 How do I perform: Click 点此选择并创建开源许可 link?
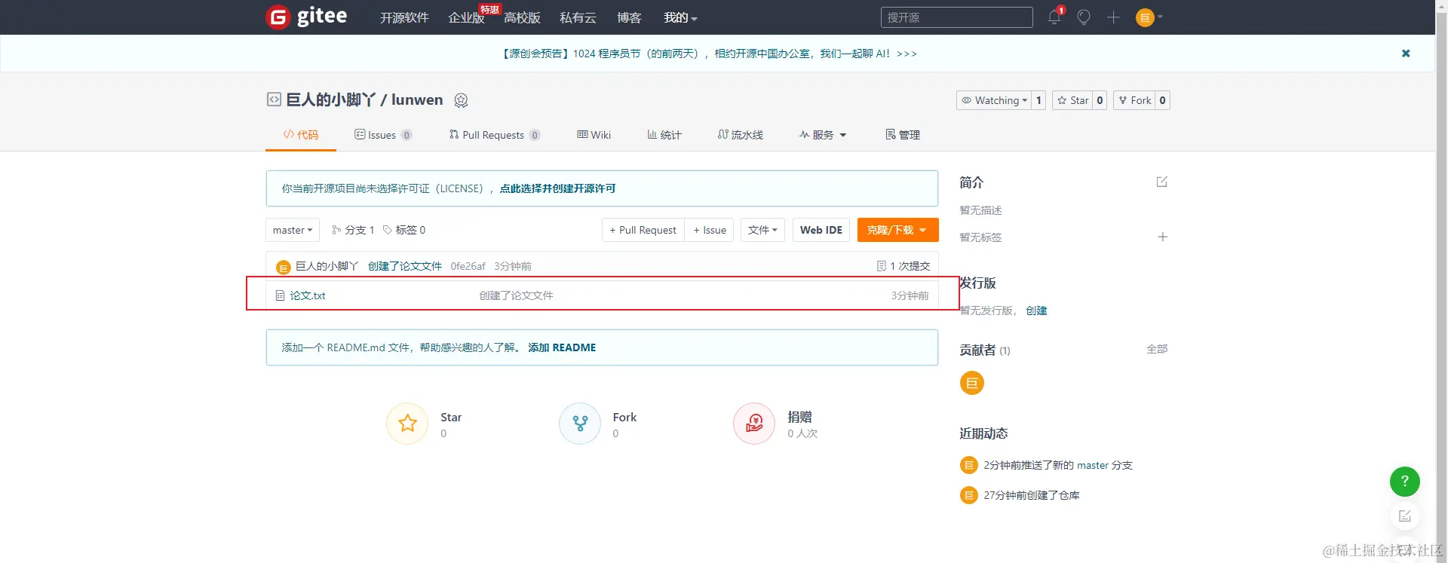[557, 188]
